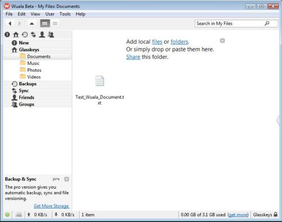Click the Test_Wuala_Document.txt file name
This screenshot has width=282, height=222.
tap(100, 100)
